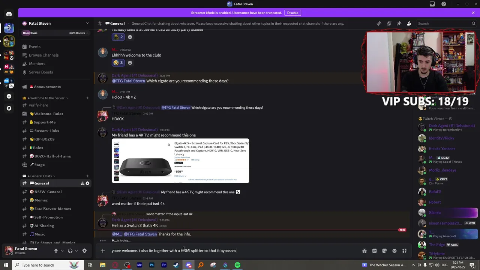Open the Inbox icon in title bar
Viewport: 480px width, 270px height.
click(x=432, y=4)
